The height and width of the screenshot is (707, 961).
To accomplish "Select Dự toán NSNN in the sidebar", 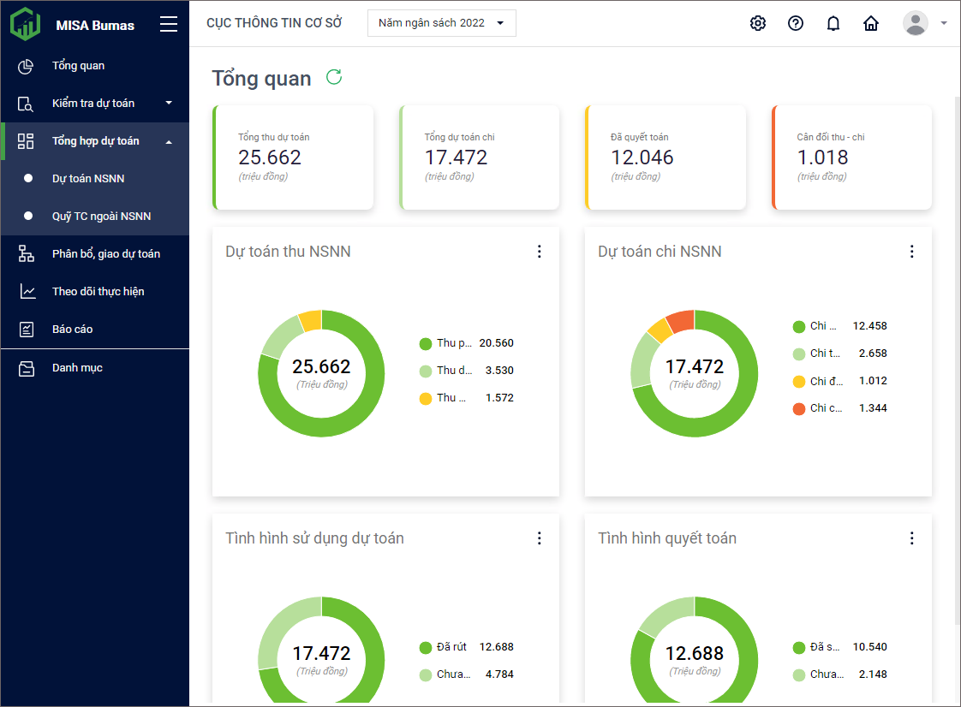I will coord(88,179).
